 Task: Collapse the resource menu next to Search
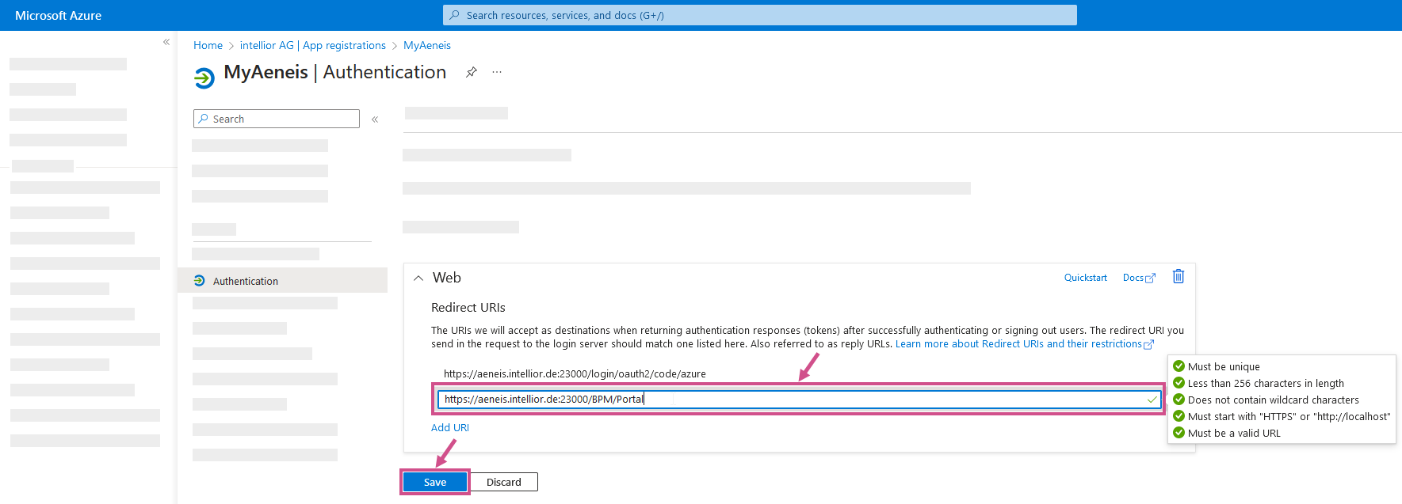pyautogui.click(x=375, y=119)
